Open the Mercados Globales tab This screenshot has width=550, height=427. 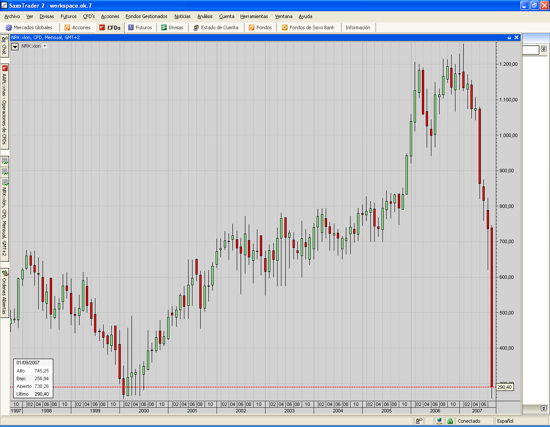coord(29,27)
